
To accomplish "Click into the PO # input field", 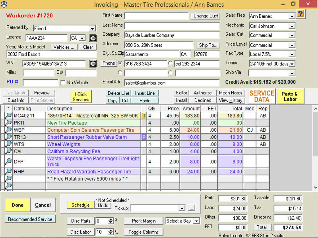I will pyautogui.click(x=40, y=83).
